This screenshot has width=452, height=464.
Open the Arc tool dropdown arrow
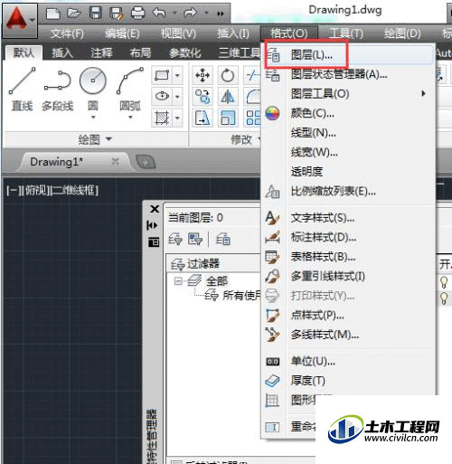pyautogui.click(x=130, y=118)
